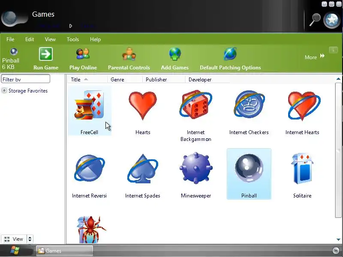This screenshot has width=343, height=257.
Task: Click the scrollbar down arrow
Action: click(338, 240)
